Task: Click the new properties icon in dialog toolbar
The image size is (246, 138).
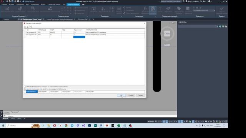Action: point(28,27)
